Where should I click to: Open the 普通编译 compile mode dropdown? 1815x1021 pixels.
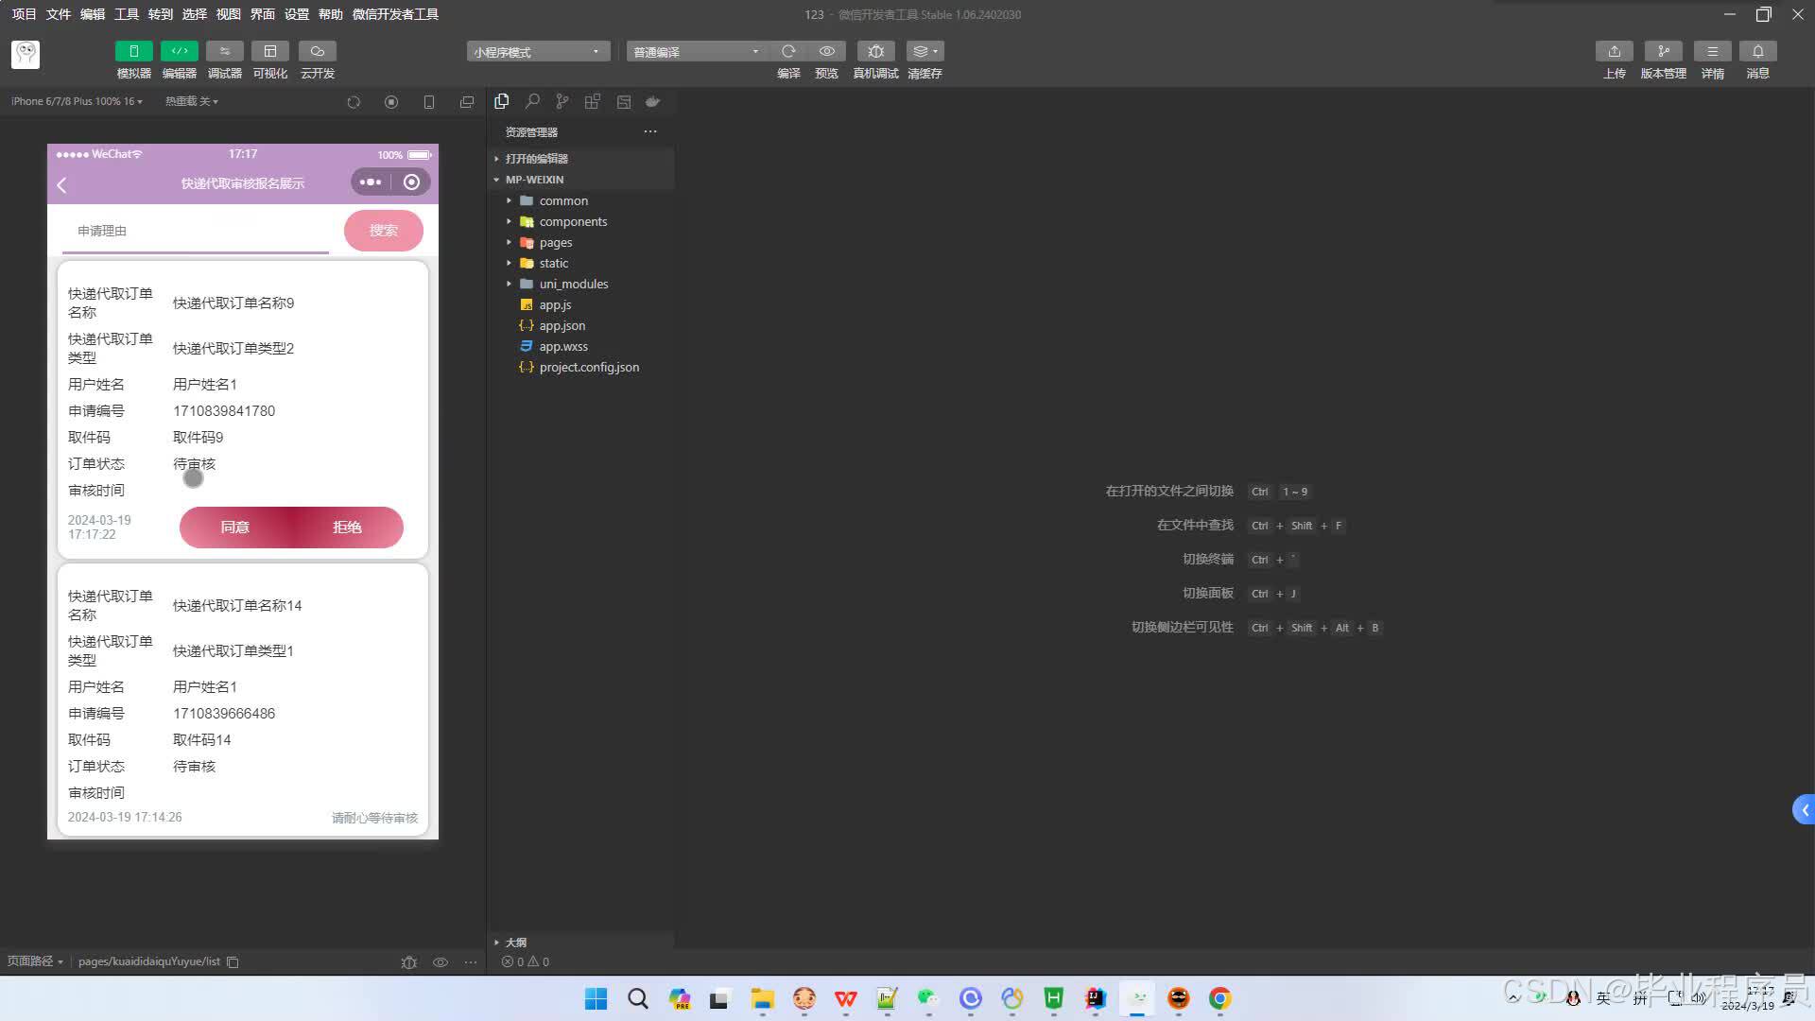pyautogui.click(x=697, y=52)
